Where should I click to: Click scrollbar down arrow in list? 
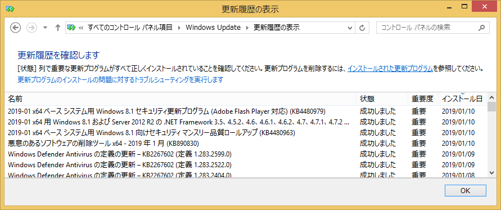492,172
